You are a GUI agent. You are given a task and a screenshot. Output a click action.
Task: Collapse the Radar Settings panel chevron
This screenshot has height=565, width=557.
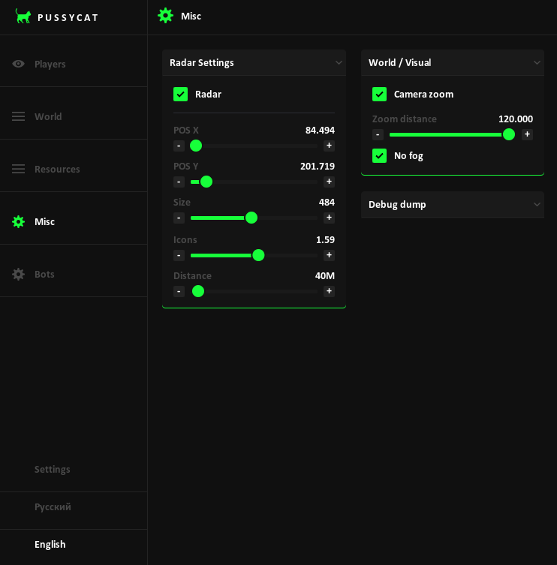point(339,63)
